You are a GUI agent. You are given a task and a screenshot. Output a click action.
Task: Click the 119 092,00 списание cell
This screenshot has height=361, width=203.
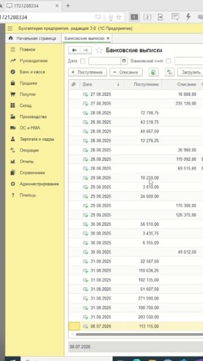[187, 159]
